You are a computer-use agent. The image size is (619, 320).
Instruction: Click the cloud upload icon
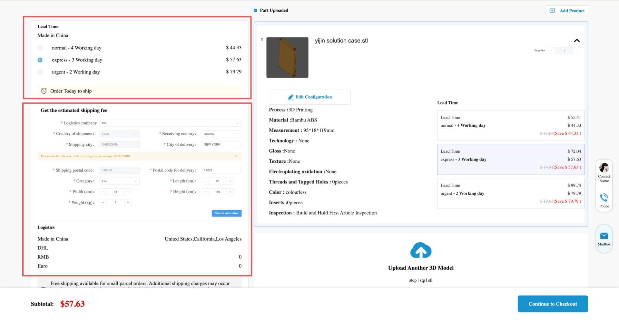(x=420, y=250)
